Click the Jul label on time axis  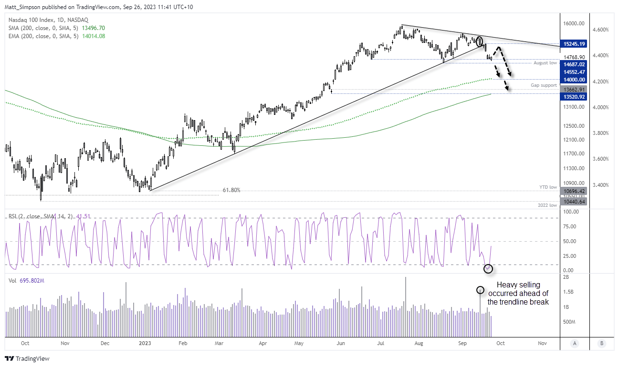381,343
